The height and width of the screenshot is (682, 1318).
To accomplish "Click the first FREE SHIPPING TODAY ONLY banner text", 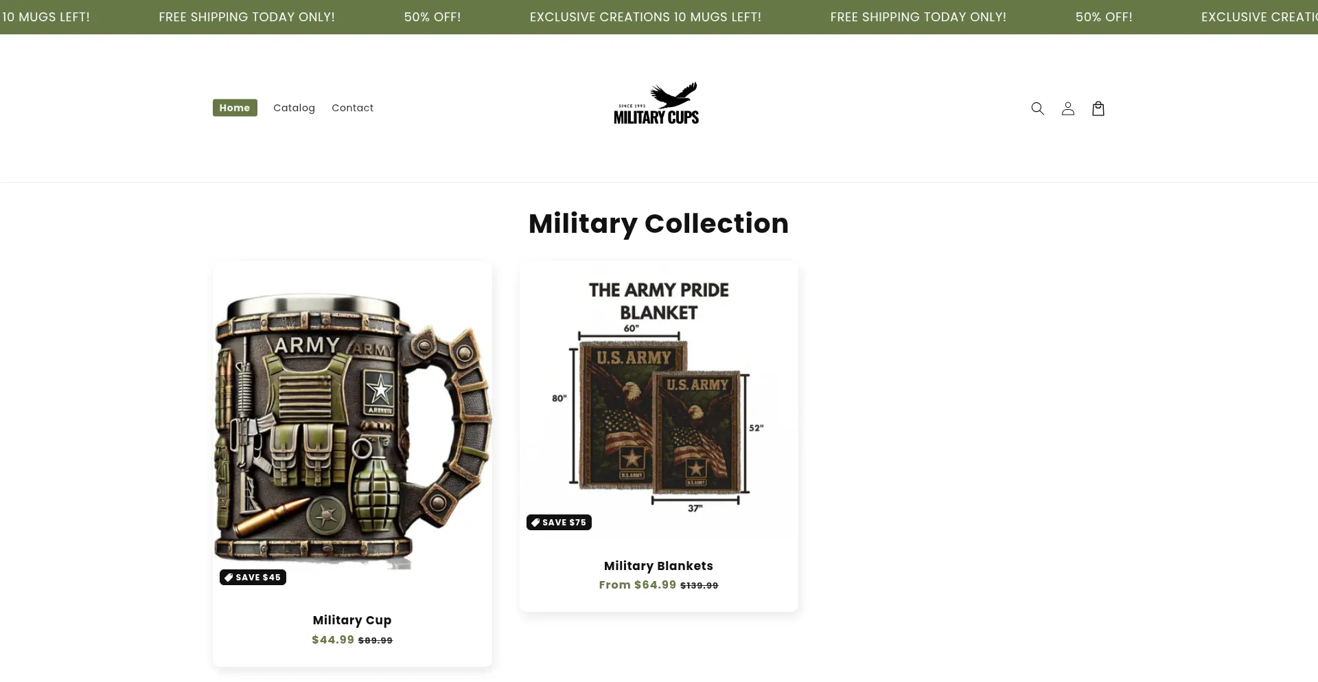I will pos(246,17).
